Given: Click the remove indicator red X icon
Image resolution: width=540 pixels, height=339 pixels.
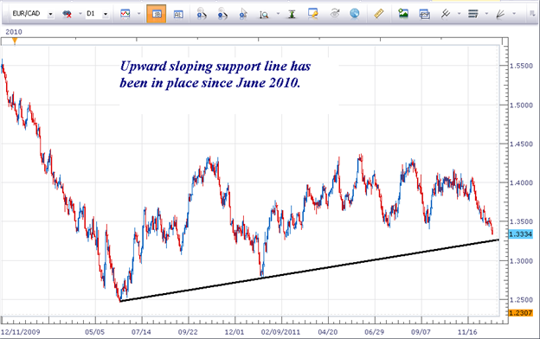Looking at the screenshot, I should (x=67, y=14).
